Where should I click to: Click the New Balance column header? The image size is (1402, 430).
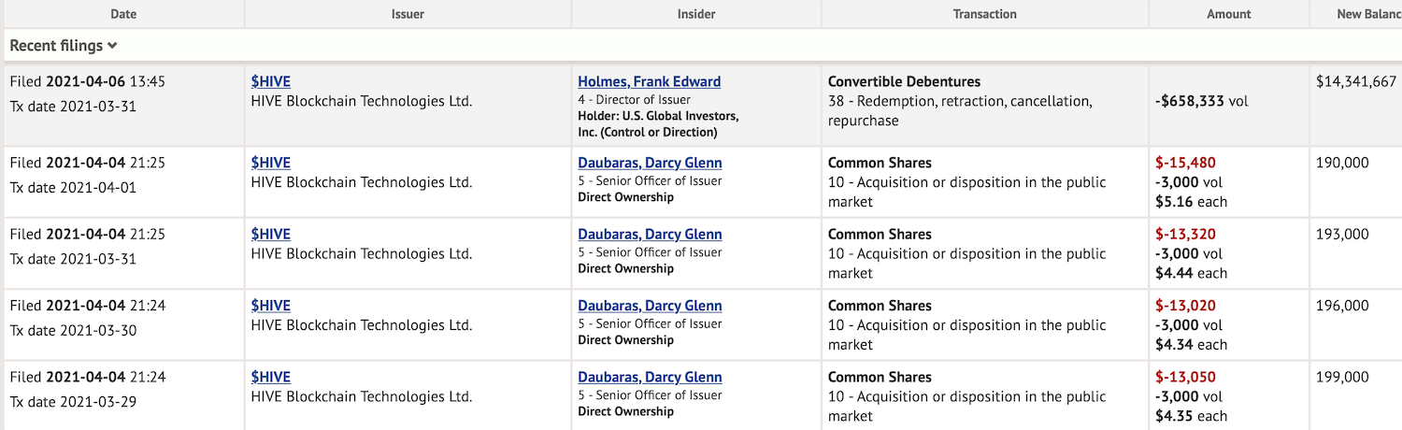pos(1367,14)
